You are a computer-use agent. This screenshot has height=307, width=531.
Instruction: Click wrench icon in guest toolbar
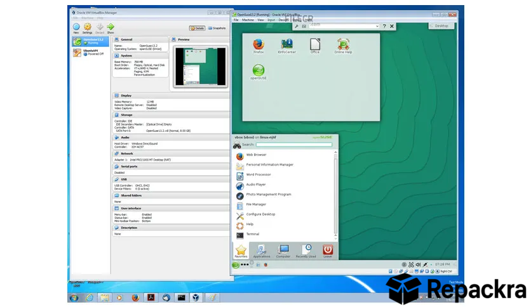(297, 26)
